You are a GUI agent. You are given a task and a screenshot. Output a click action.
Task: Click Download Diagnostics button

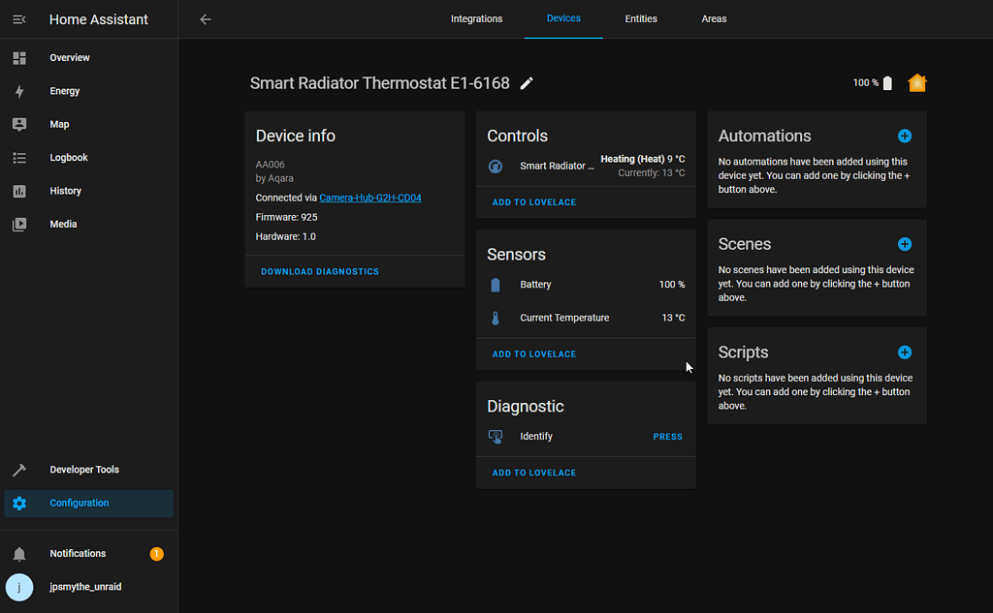[x=320, y=272]
